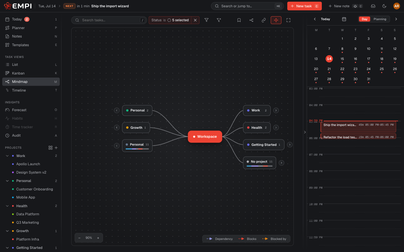Open Templates in sidebar
Screen dimensions: 404x252
pos(31,45)
